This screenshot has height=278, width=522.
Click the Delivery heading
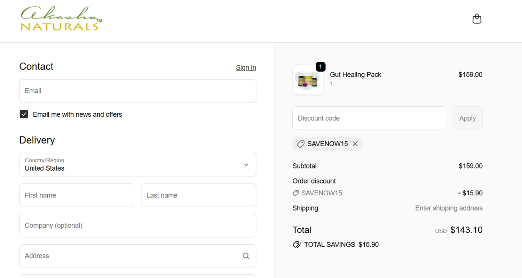[37, 140]
